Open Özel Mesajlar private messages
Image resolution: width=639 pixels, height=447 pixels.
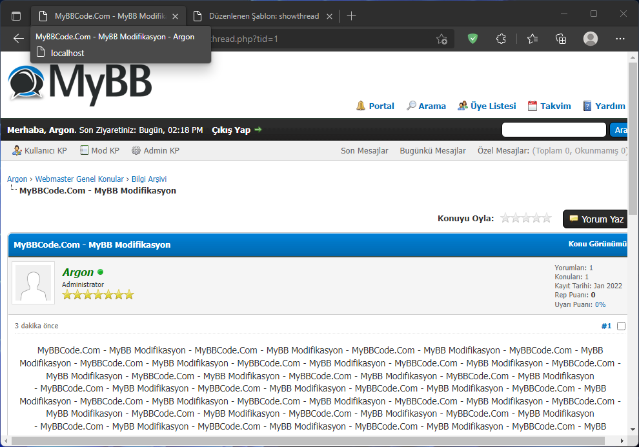point(503,151)
